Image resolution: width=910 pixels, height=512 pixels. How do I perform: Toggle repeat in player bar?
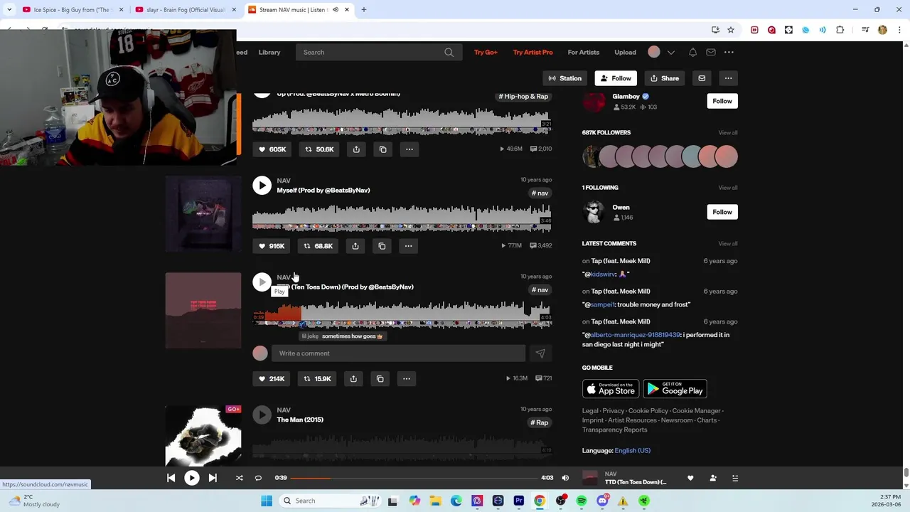[258, 478]
